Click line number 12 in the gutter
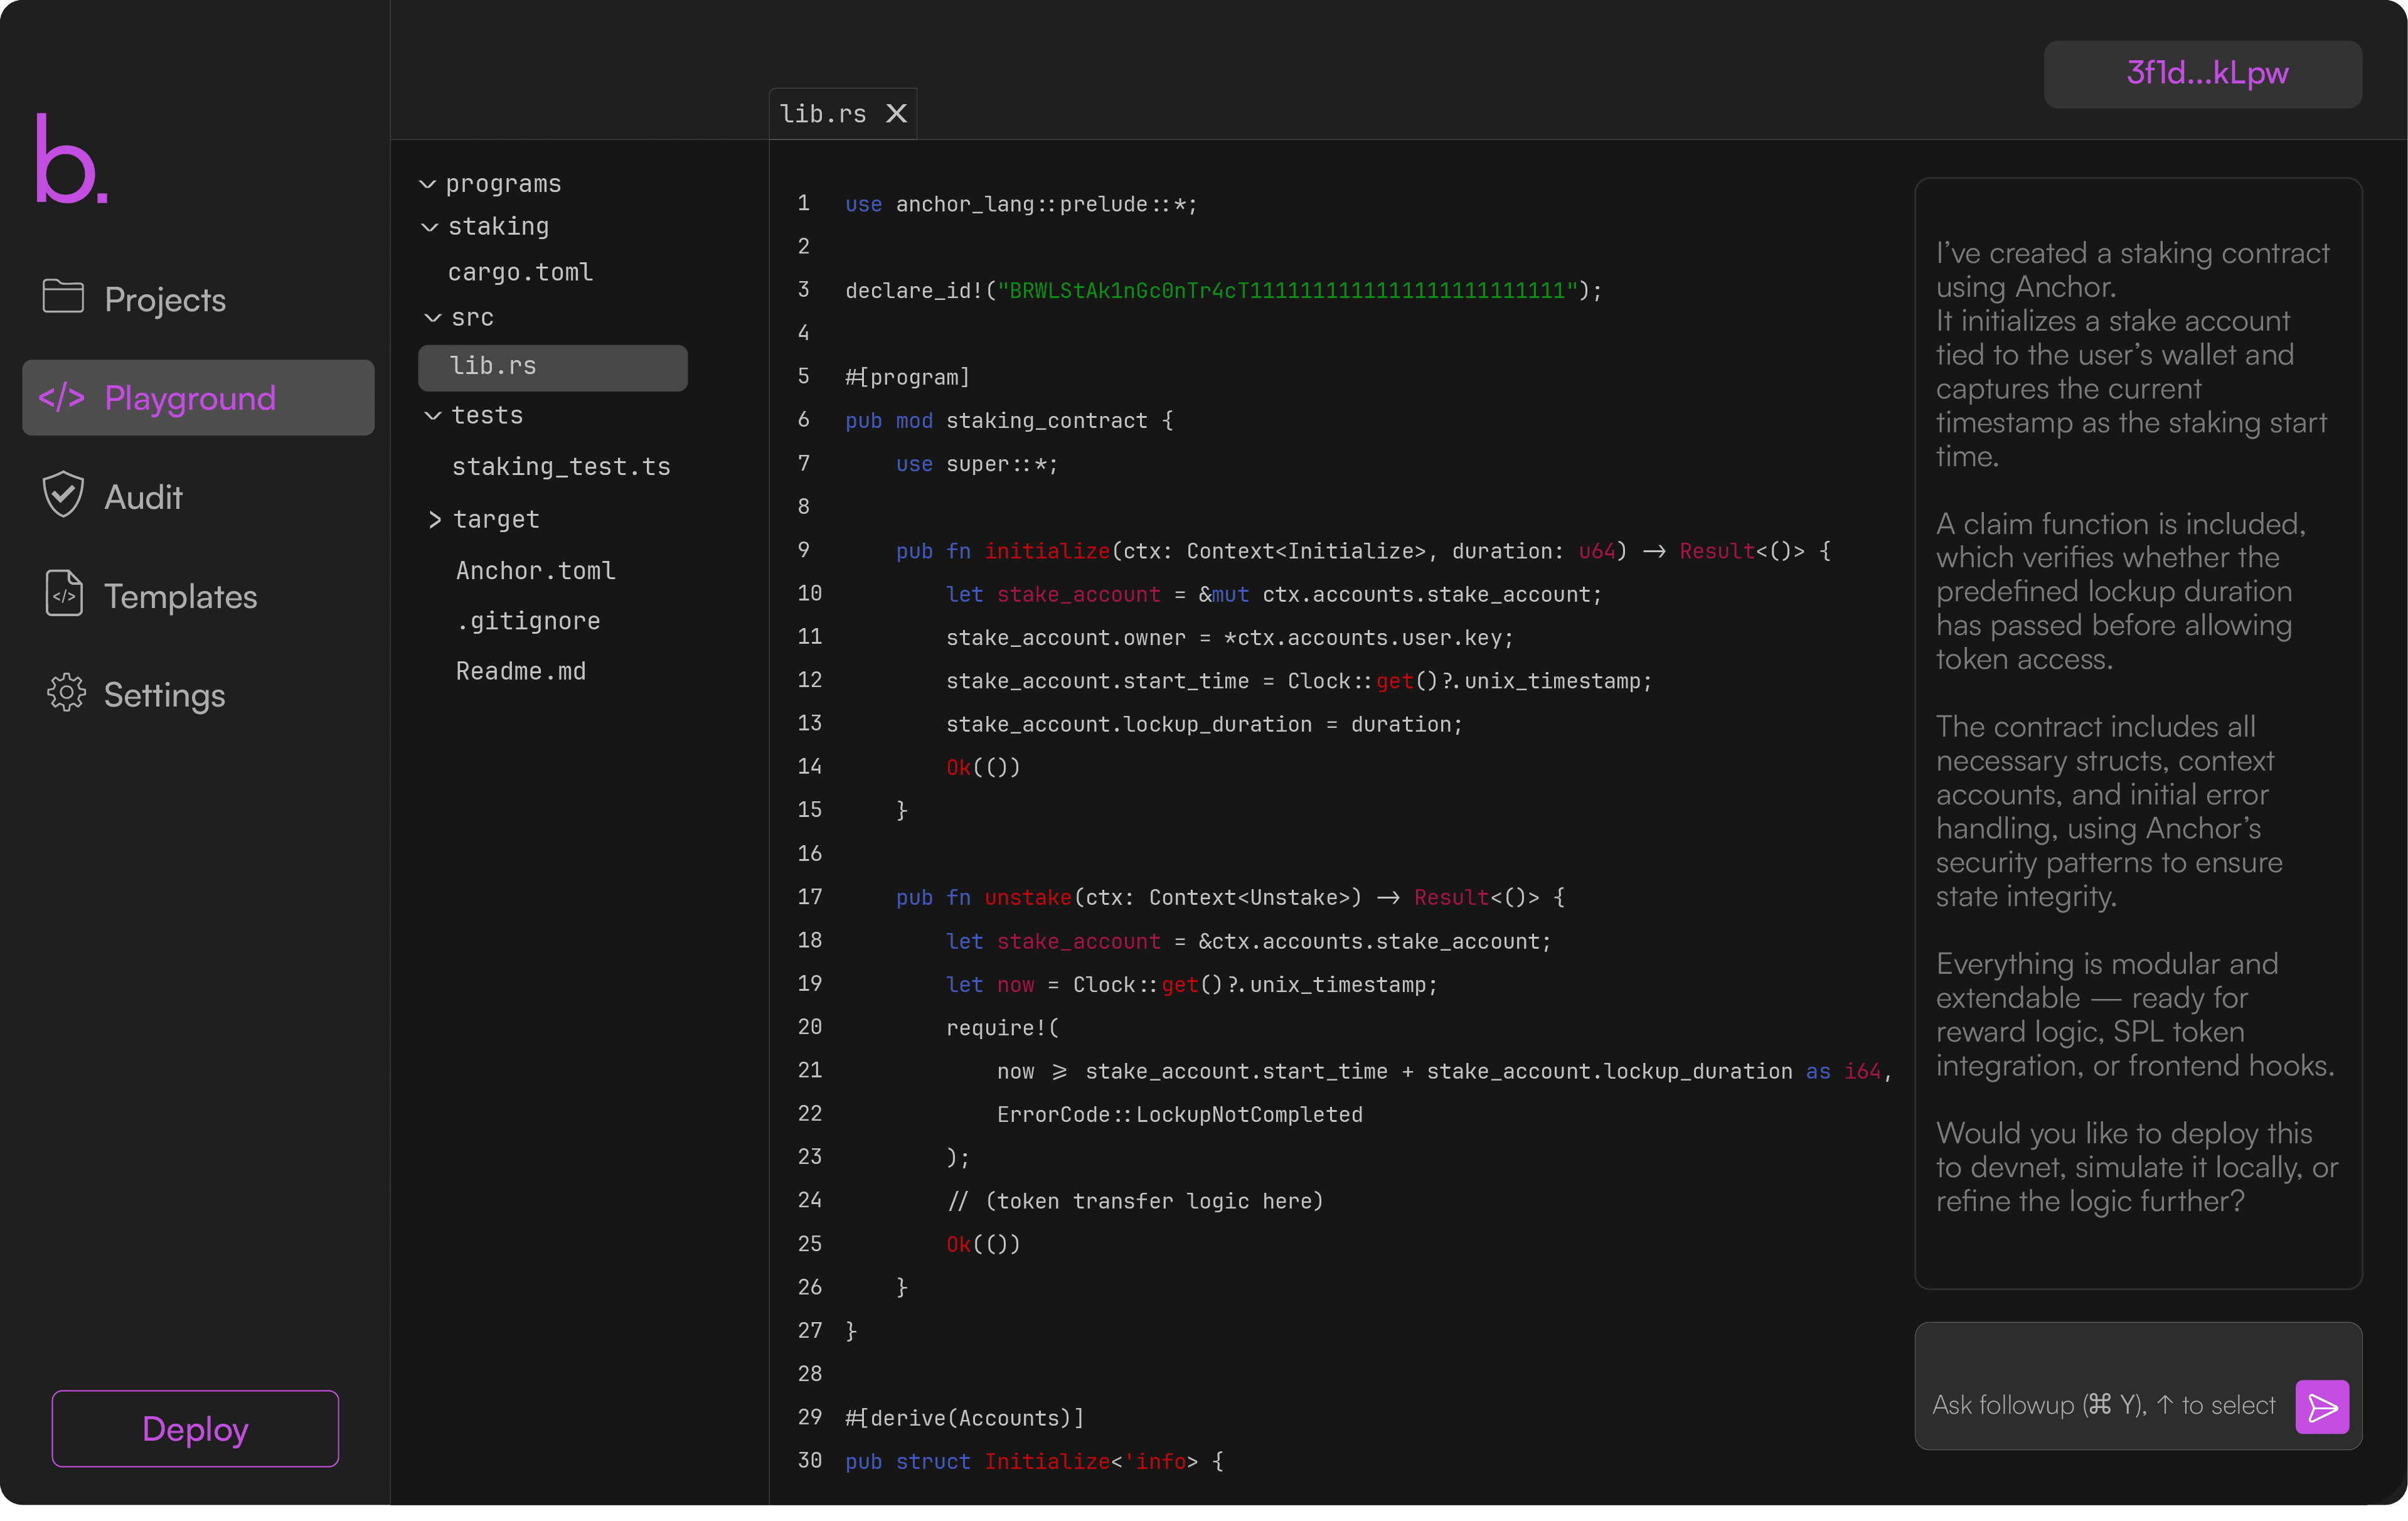2408x1521 pixels. pos(810,680)
